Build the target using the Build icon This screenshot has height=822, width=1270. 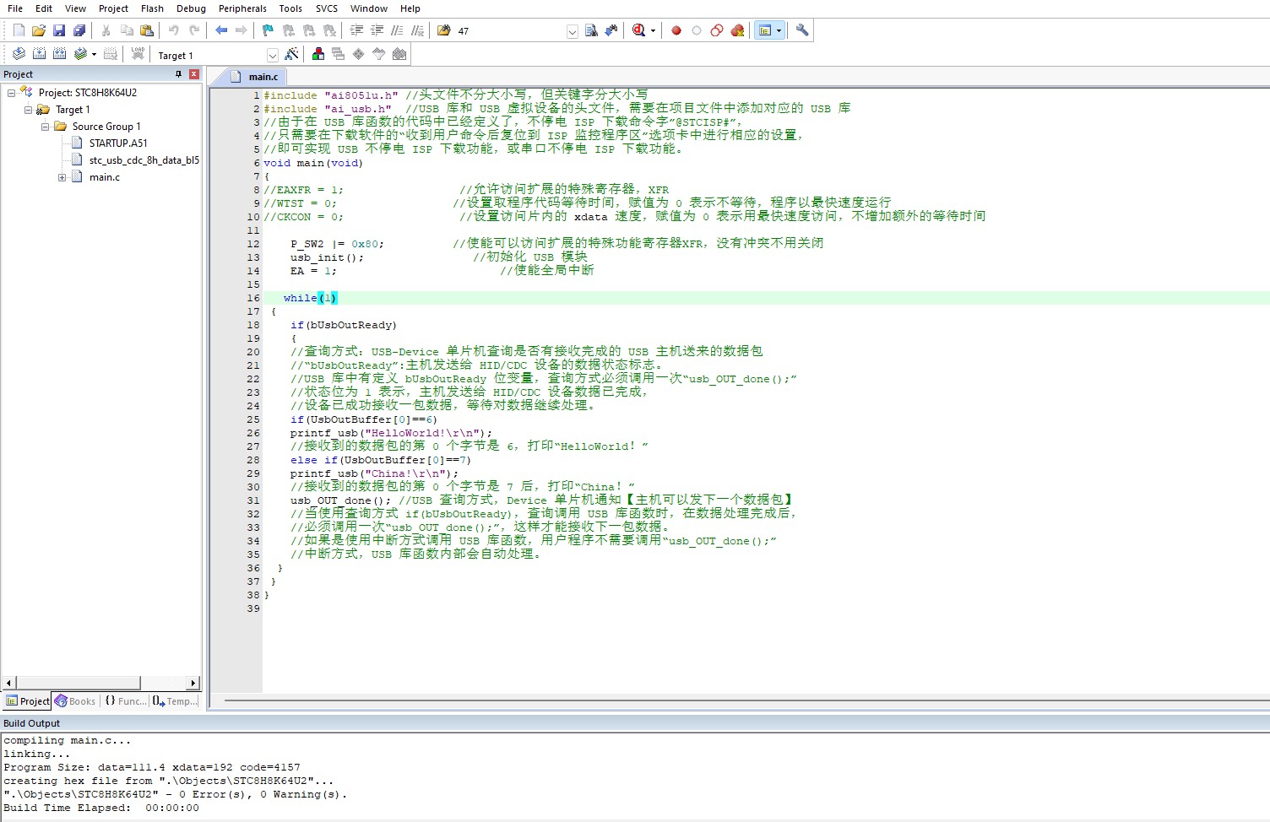(39, 54)
